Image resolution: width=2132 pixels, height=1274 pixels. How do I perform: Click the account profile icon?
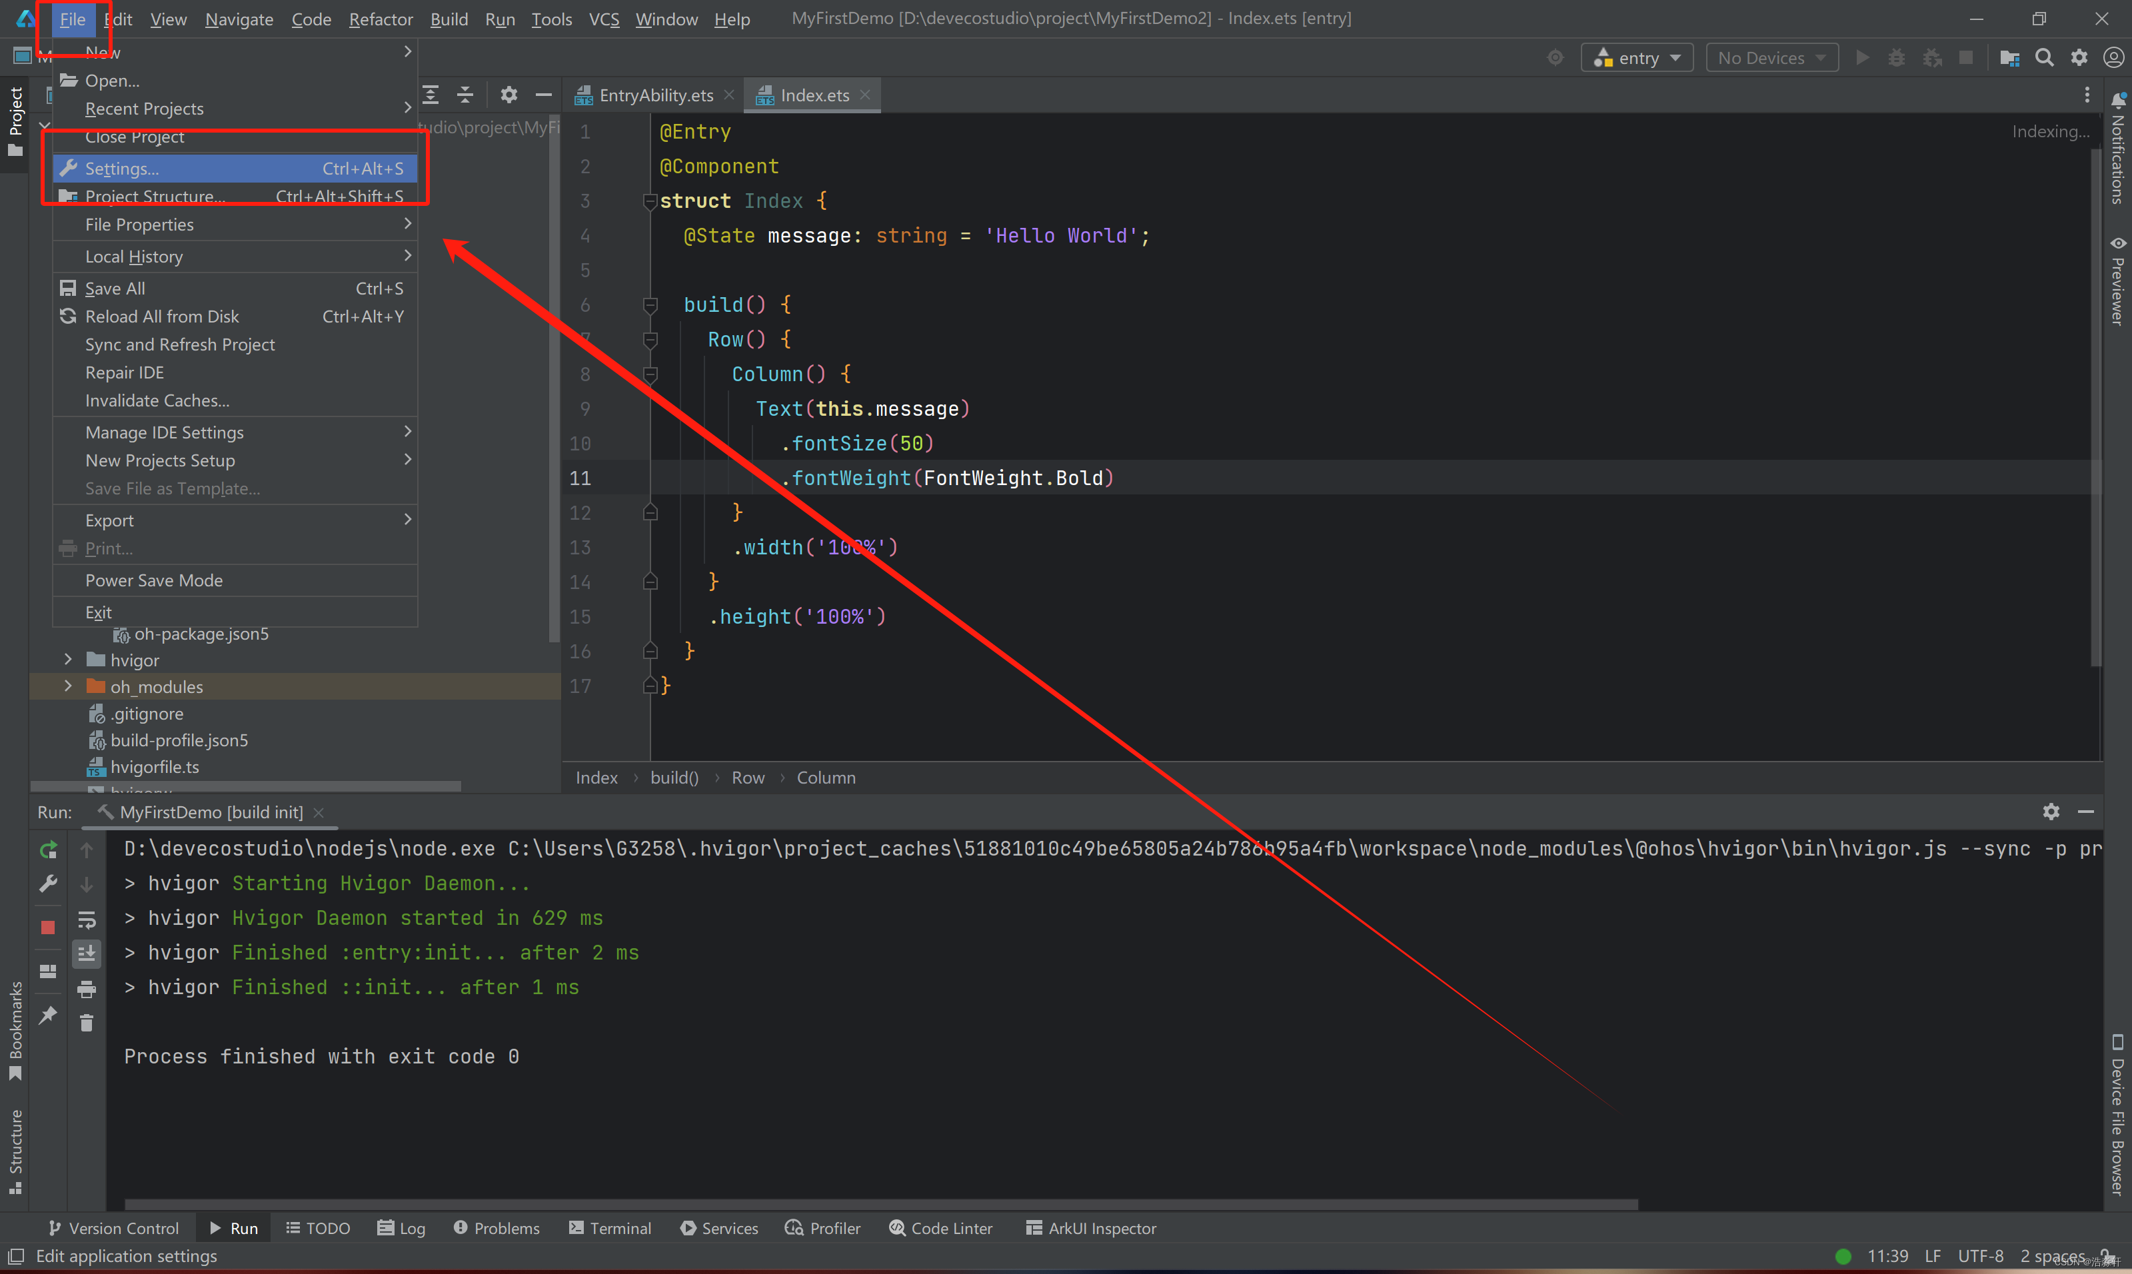tap(2113, 57)
